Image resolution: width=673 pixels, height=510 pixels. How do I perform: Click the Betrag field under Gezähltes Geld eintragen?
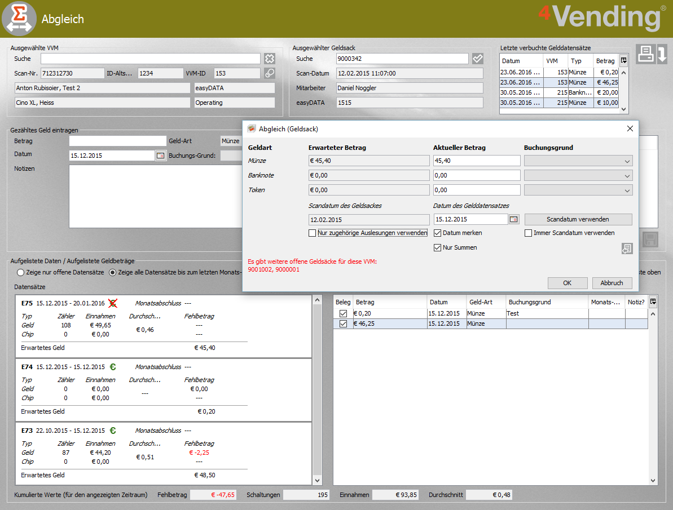coord(117,141)
